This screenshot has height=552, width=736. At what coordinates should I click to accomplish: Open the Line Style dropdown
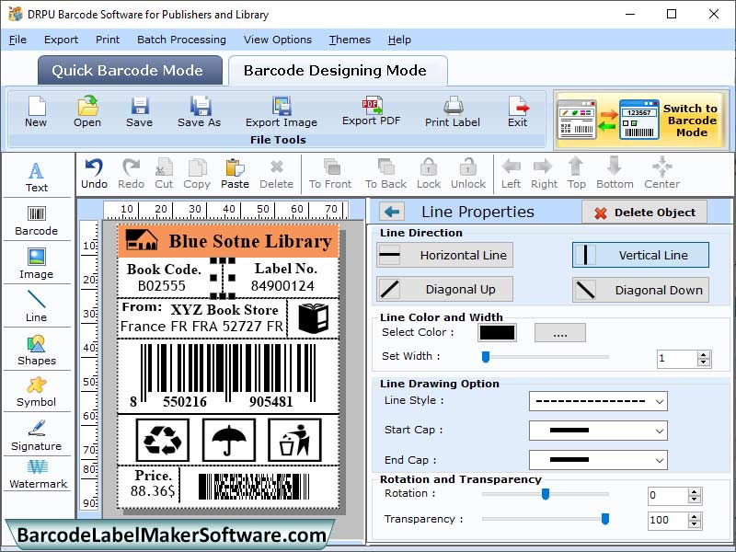pos(598,401)
